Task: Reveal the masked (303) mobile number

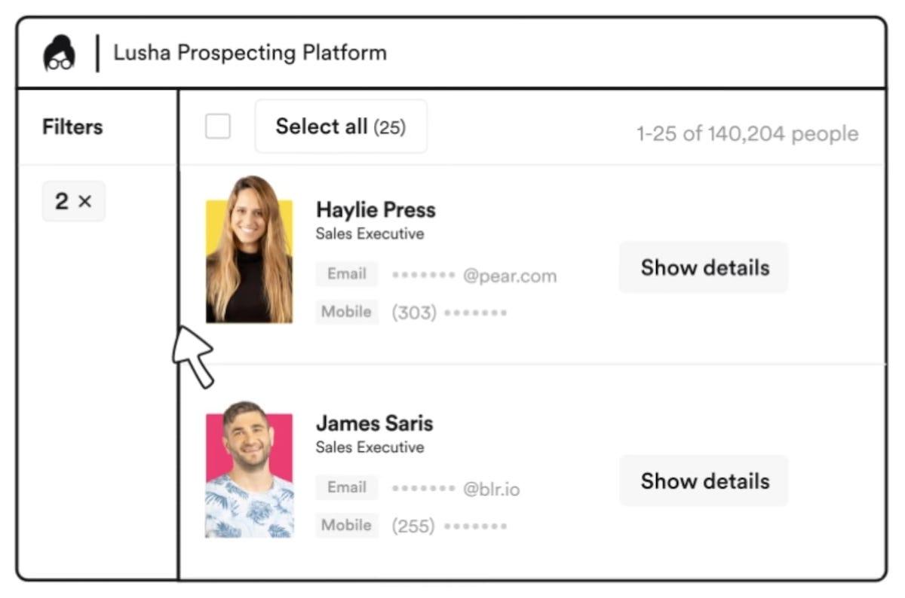Action: coord(449,313)
